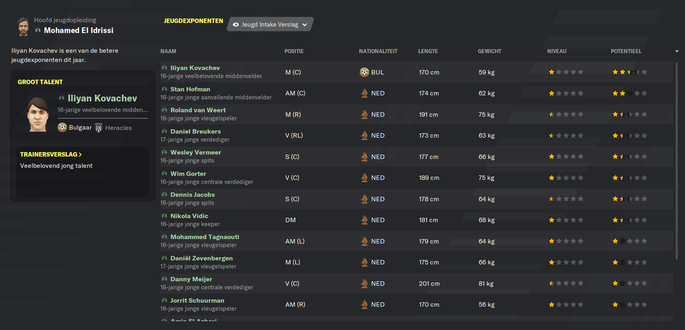Click the vertical scrollbar of the player list
The width and height of the screenshot is (685, 330).
tap(677, 161)
